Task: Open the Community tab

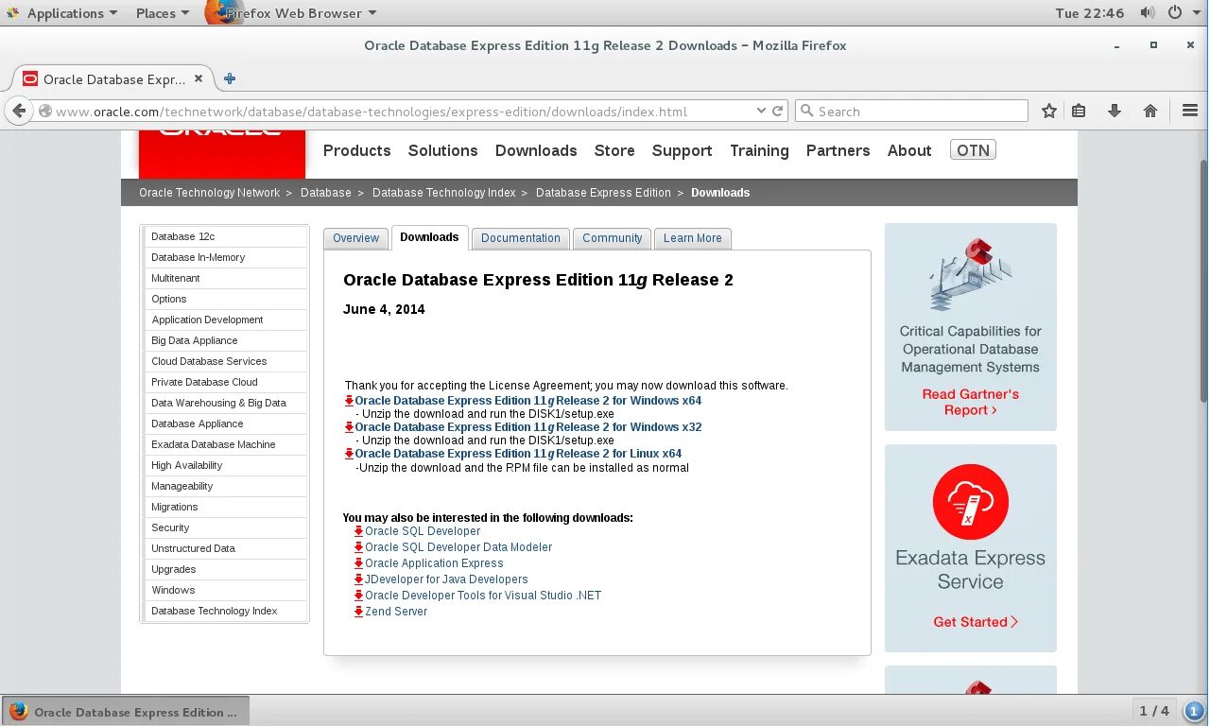Action: tap(613, 238)
